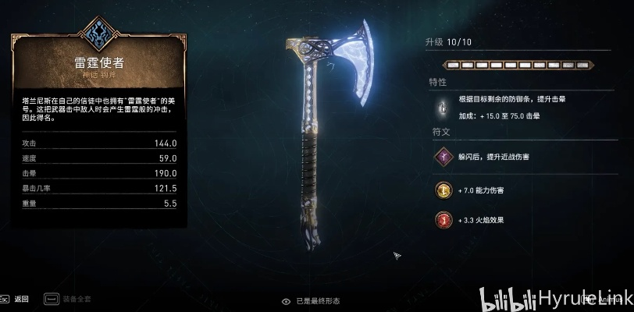The height and width of the screenshot is (312, 634).
Task: Click the 重量 5.5 stat row
Action: click(x=99, y=204)
